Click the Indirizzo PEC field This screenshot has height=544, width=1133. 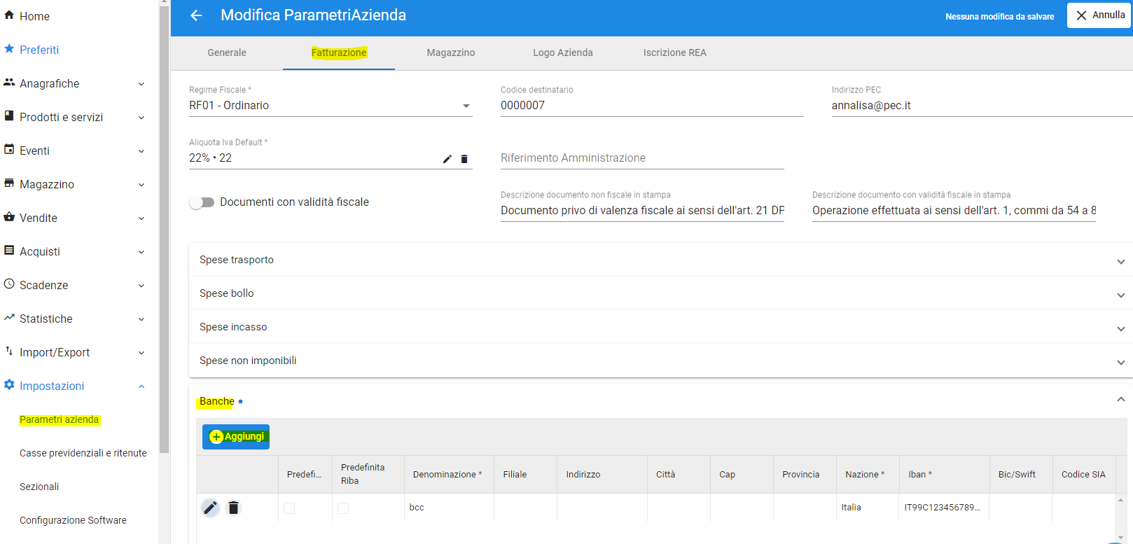click(982, 106)
